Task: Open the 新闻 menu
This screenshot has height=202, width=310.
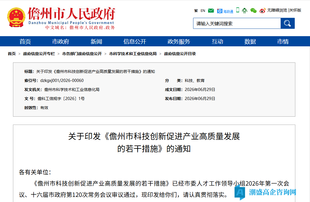Action: 96,42
